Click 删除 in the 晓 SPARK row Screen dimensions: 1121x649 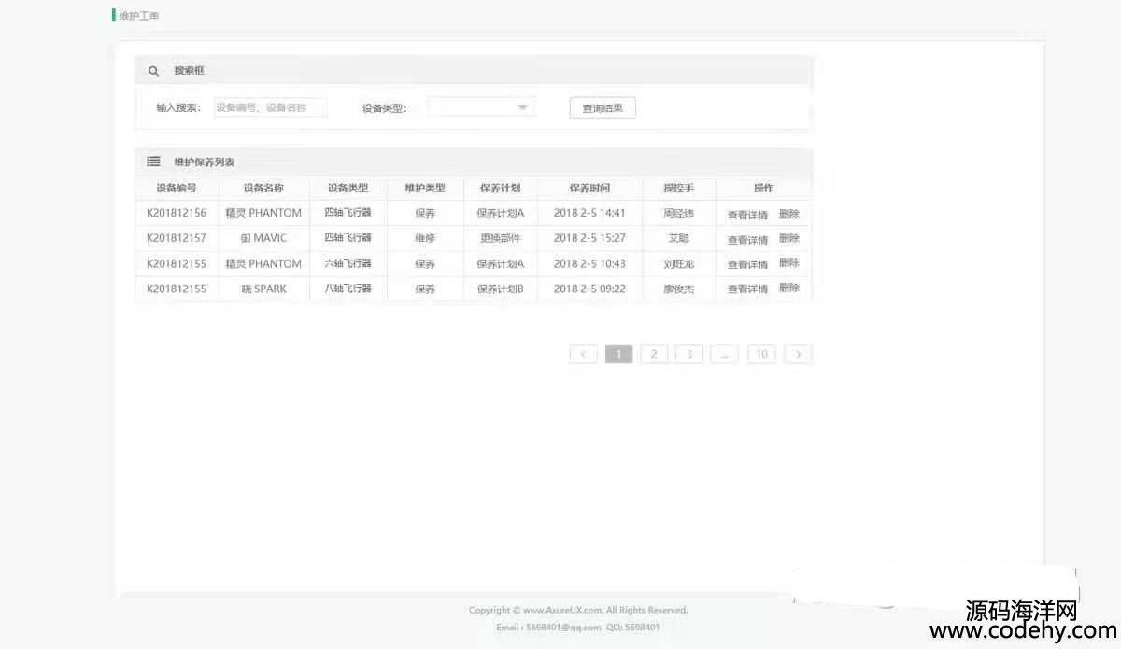click(x=789, y=289)
